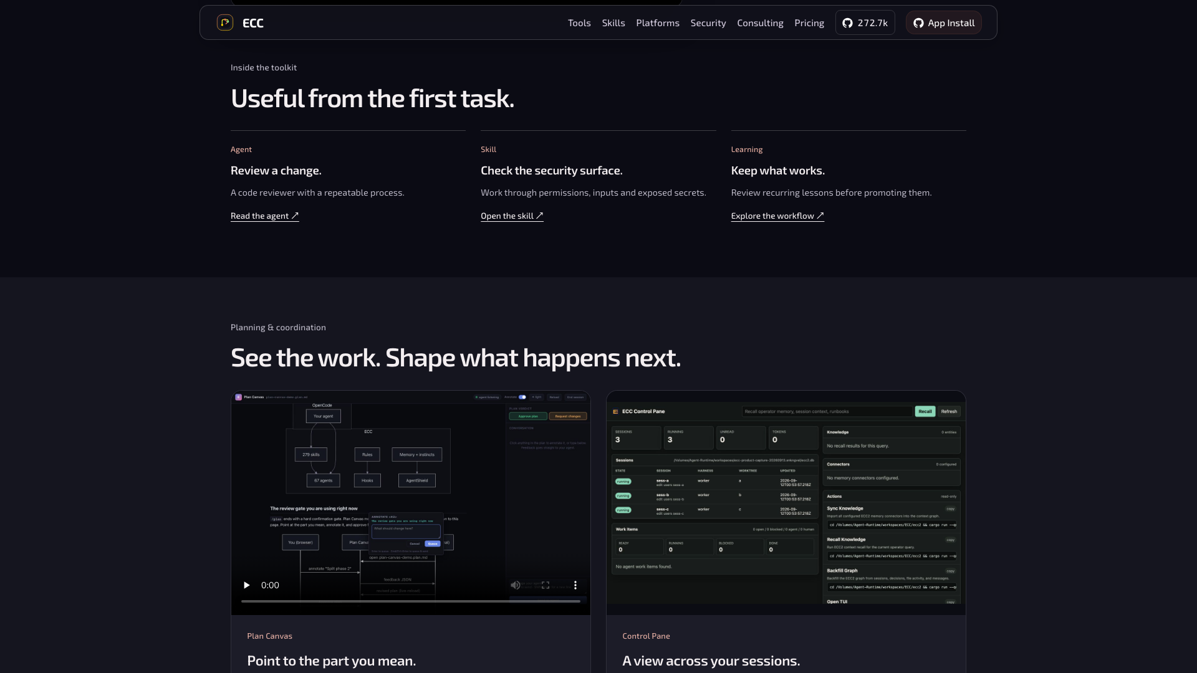Screen dimensions: 1197x673
Task: Open the Security nav link
Action: [x=708, y=23]
